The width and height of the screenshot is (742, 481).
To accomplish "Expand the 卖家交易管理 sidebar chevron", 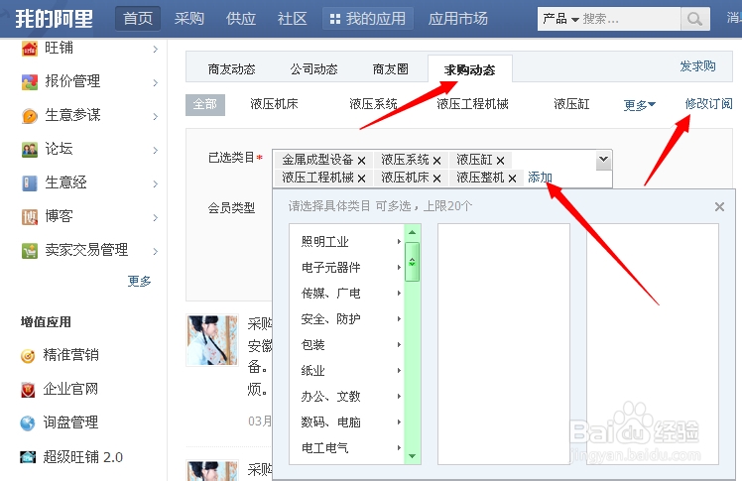I will [x=155, y=251].
